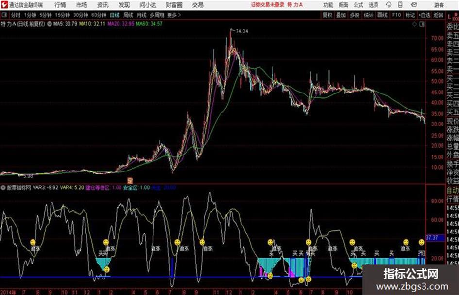Click the L R icon at top right
459x295 pixels.
coord(452,16)
